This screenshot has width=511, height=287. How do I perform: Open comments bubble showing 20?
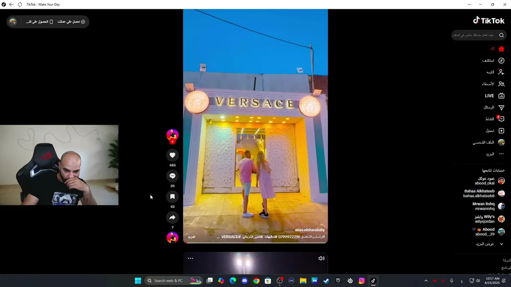[x=172, y=176]
